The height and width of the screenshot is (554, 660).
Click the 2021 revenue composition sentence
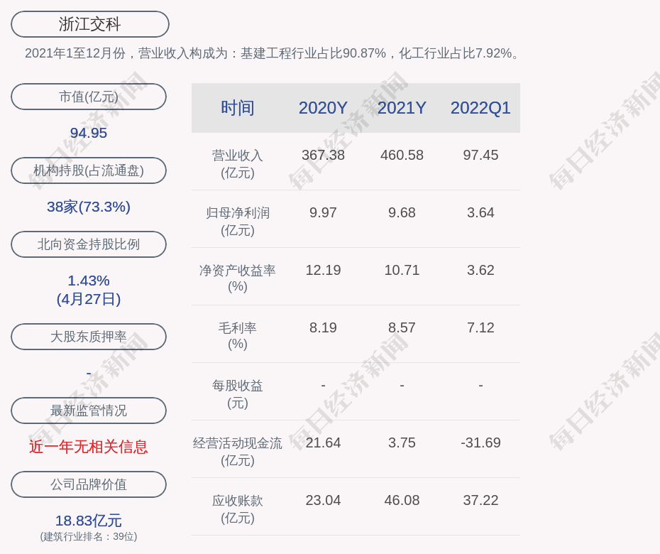(x=273, y=53)
